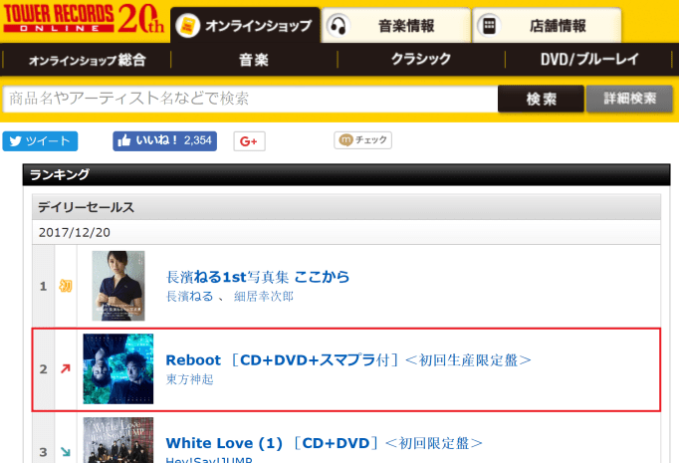
Task: Click the Twitter ツイート button
Action: click(40, 141)
